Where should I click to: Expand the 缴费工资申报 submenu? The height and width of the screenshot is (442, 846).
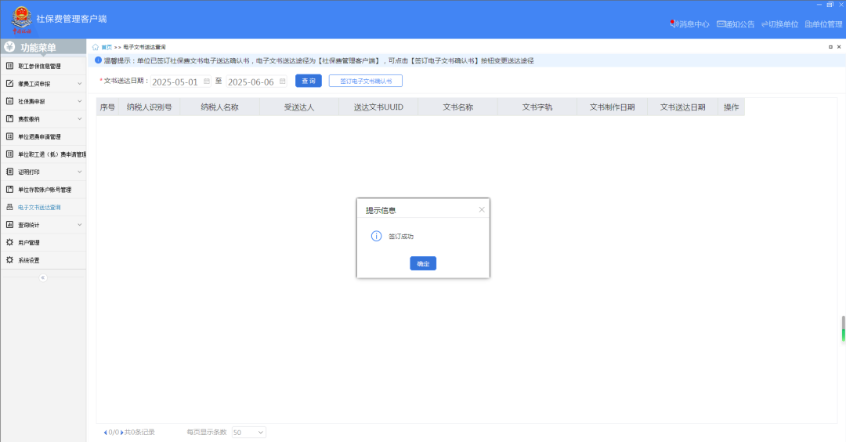(79, 83)
